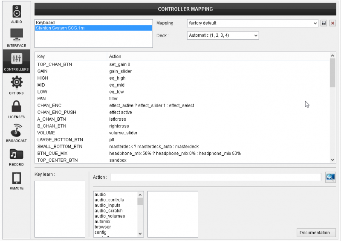Image resolution: width=341 pixels, height=241 pixels.
Task: Click the category list scroll up arrow
Action: coord(140,195)
